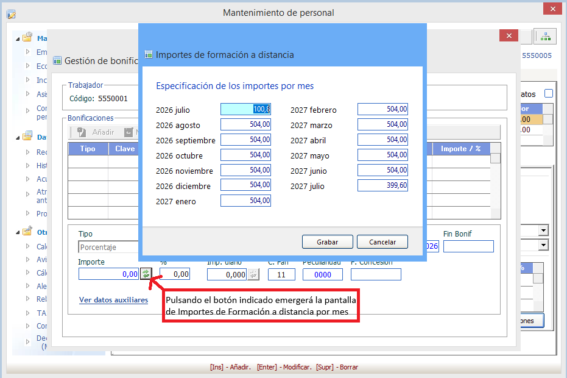Click the 2027 julio amount field
The image size is (567, 378).
(382, 185)
